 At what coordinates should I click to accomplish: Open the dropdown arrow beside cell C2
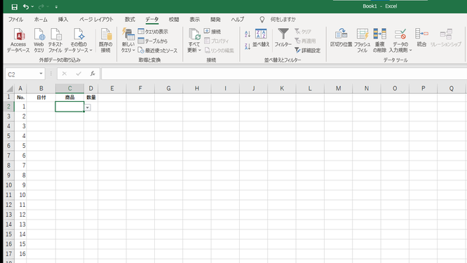(88, 107)
